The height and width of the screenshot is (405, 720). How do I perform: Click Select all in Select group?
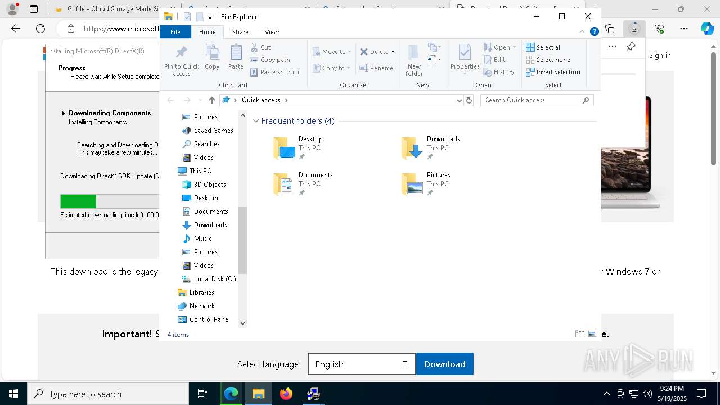(x=544, y=47)
